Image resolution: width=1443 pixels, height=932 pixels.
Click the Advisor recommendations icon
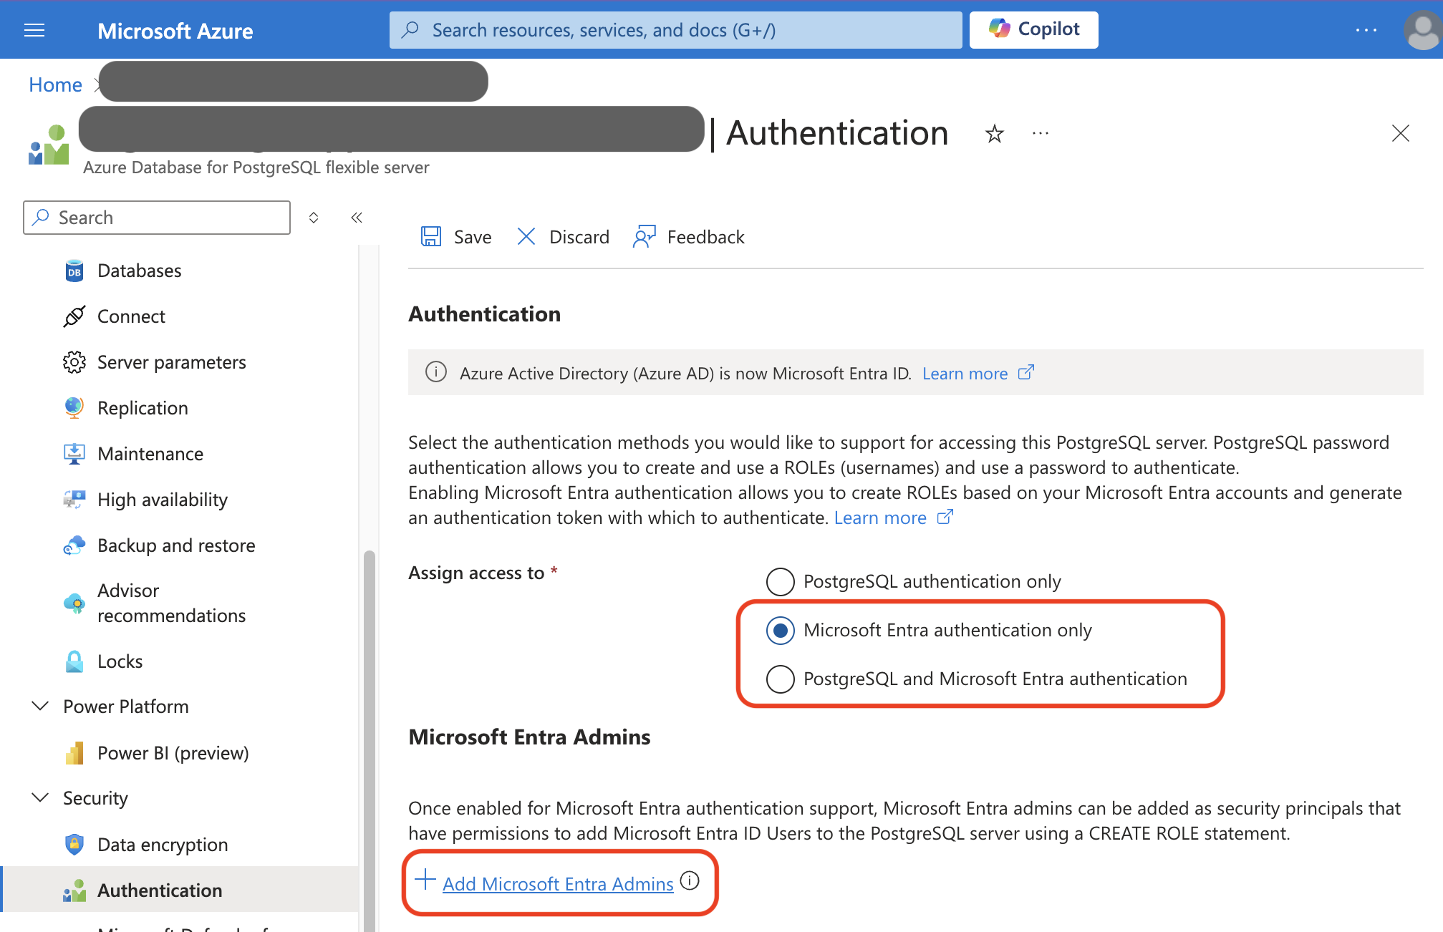click(x=74, y=603)
